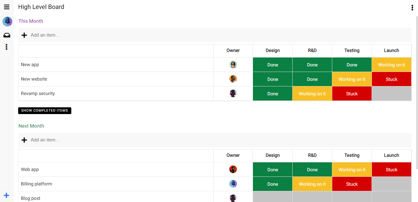Click plus icon in Next Month group

click(x=24, y=140)
